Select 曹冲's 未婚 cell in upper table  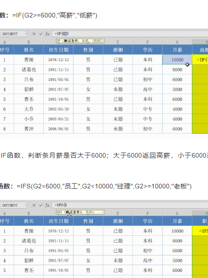(x=118, y=129)
